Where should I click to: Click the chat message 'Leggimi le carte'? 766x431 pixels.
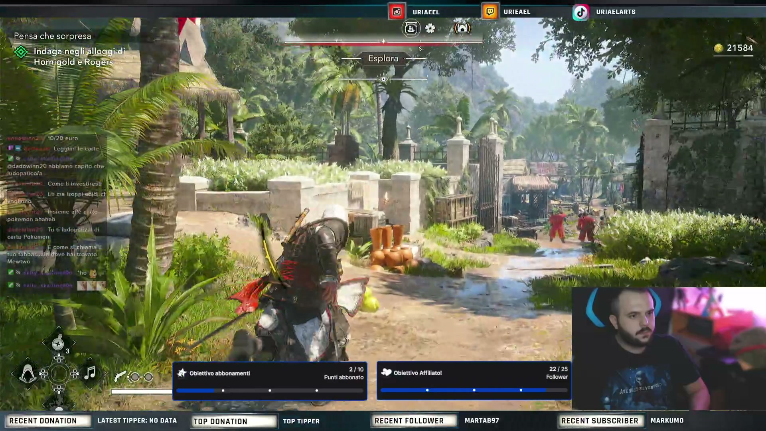[x=76, y=148]
